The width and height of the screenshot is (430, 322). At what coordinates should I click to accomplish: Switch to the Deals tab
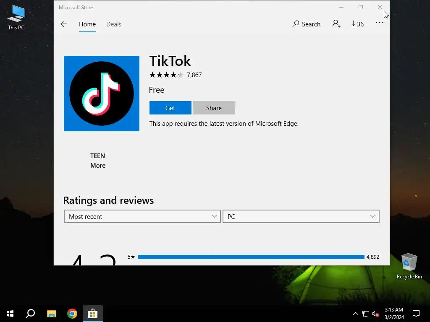[113, 24]
